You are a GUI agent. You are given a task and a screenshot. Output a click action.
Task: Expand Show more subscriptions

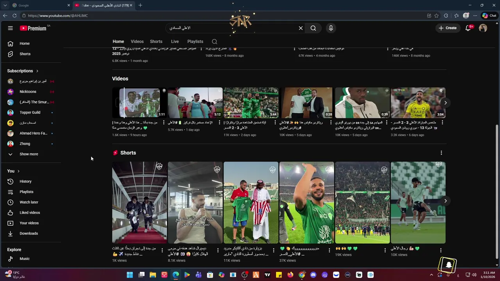click(x=29, y=154)
